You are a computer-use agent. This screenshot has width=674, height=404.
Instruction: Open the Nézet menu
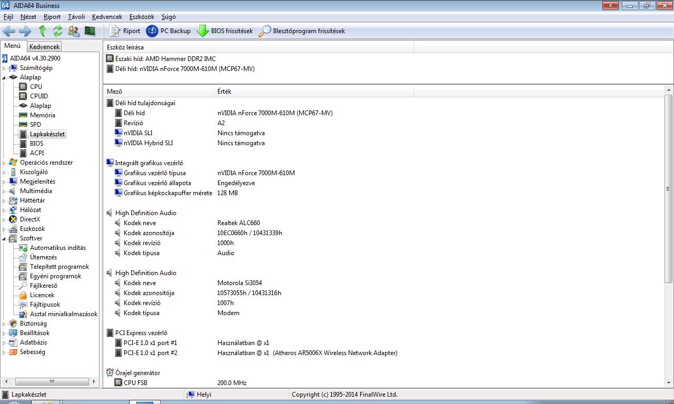coord(28,17)
